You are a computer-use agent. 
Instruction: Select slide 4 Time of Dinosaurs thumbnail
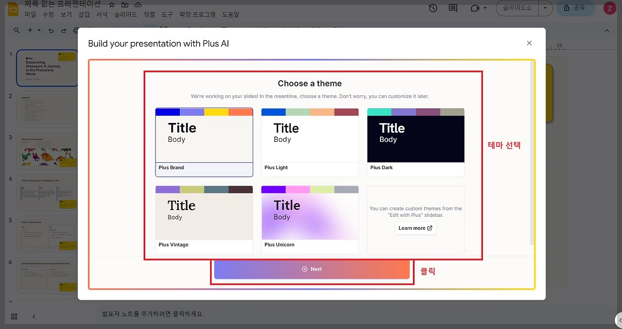click(x=47, y=193)
